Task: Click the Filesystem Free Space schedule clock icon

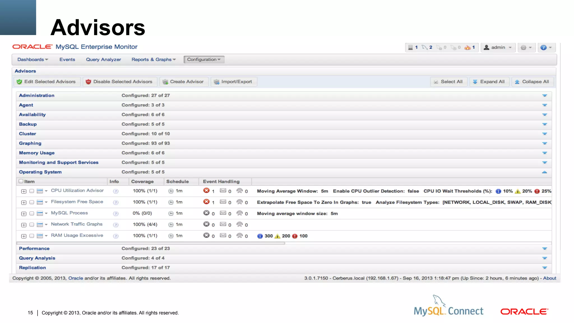Action: (171, 202)
